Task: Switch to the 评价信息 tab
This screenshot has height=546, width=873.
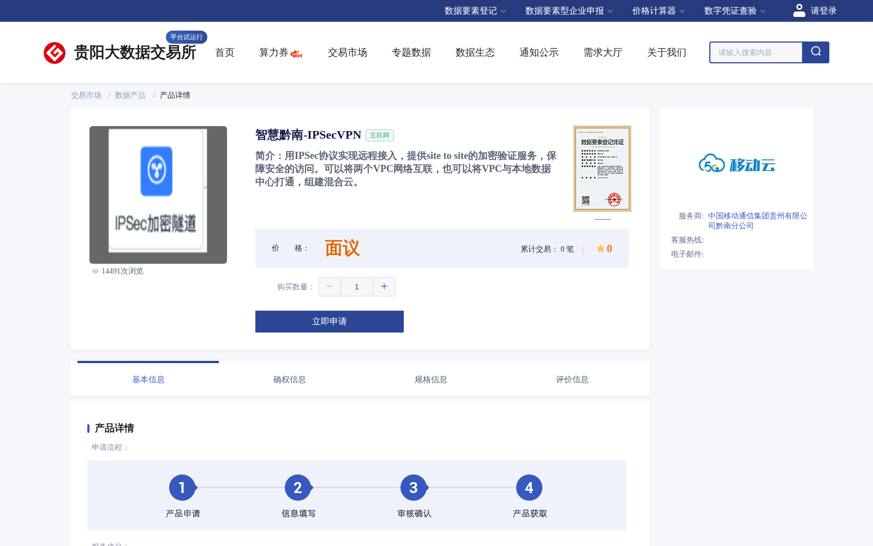Action: coord(572,379)
